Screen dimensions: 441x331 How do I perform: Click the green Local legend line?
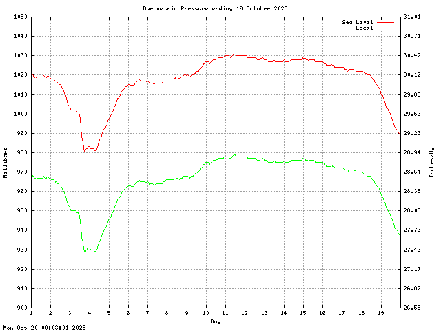(x=385, y=28)
